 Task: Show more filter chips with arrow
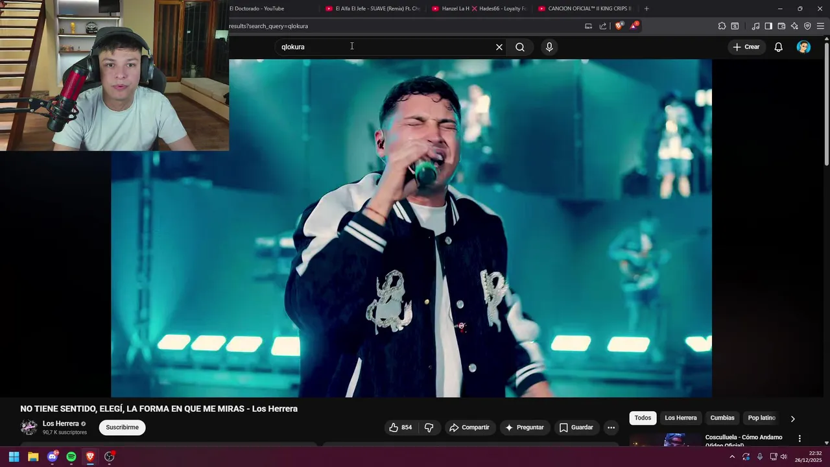pos(792,418)
